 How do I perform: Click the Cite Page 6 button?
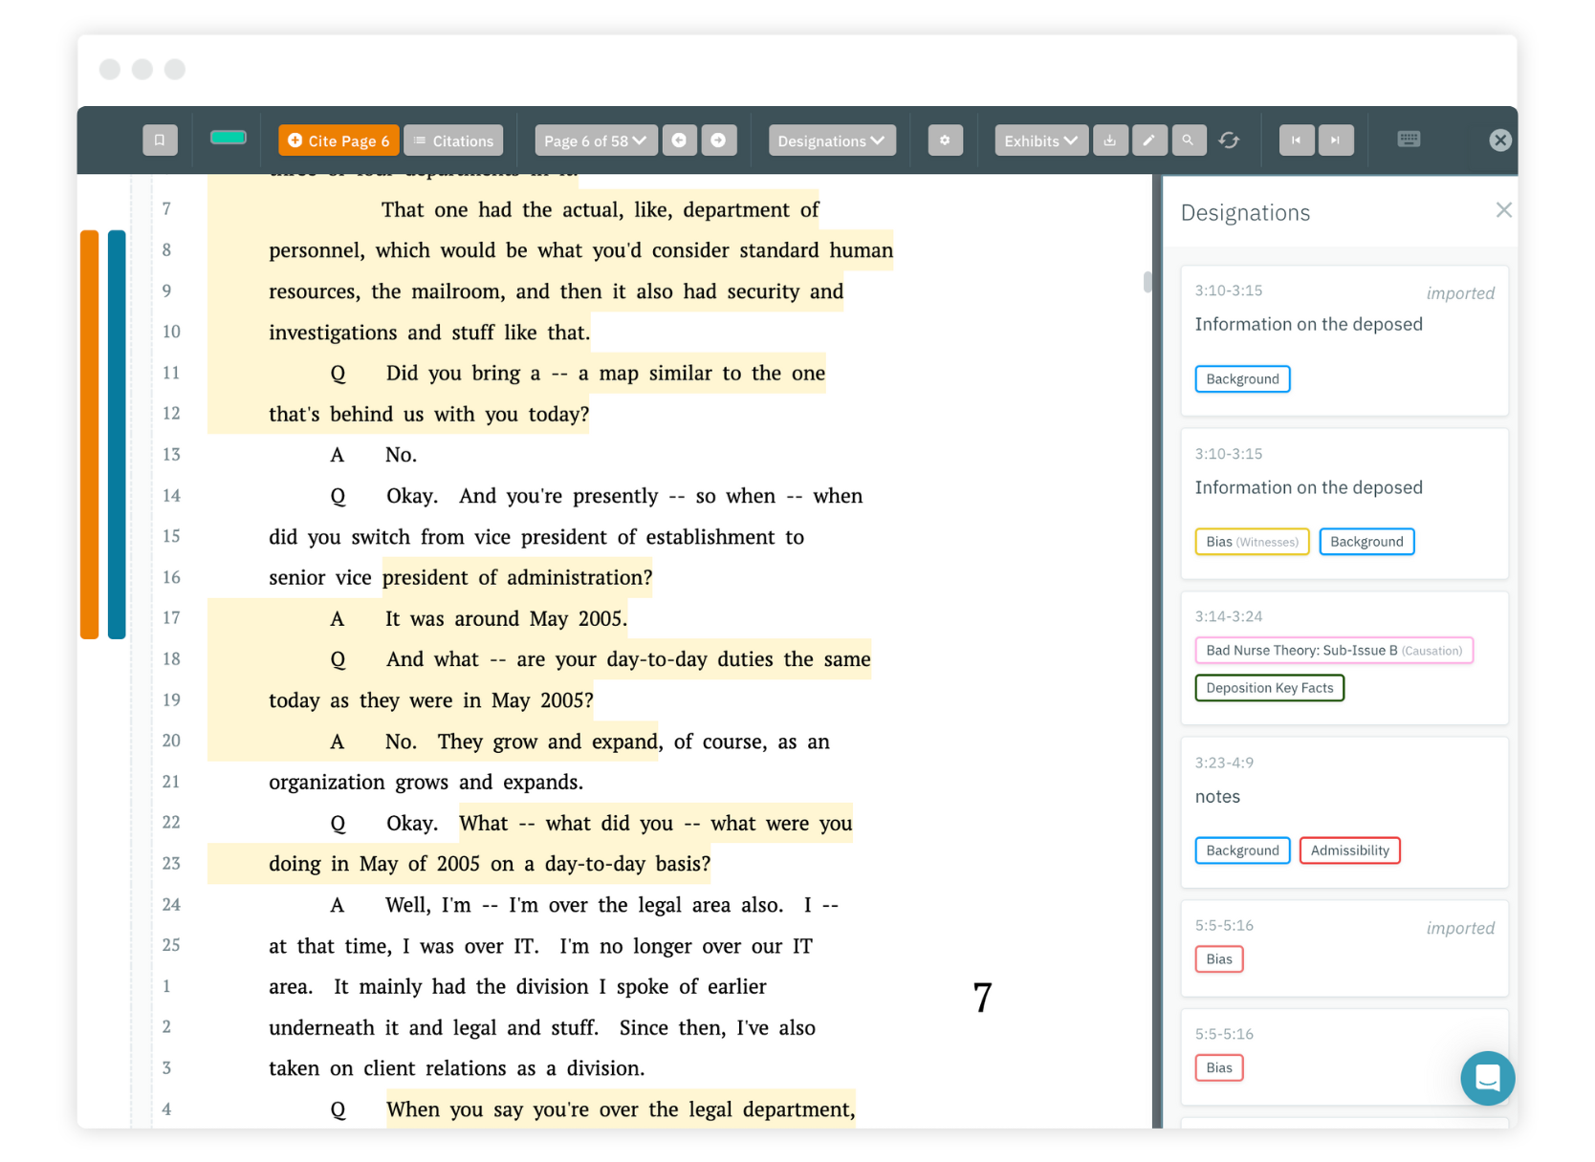coord(338,140)
